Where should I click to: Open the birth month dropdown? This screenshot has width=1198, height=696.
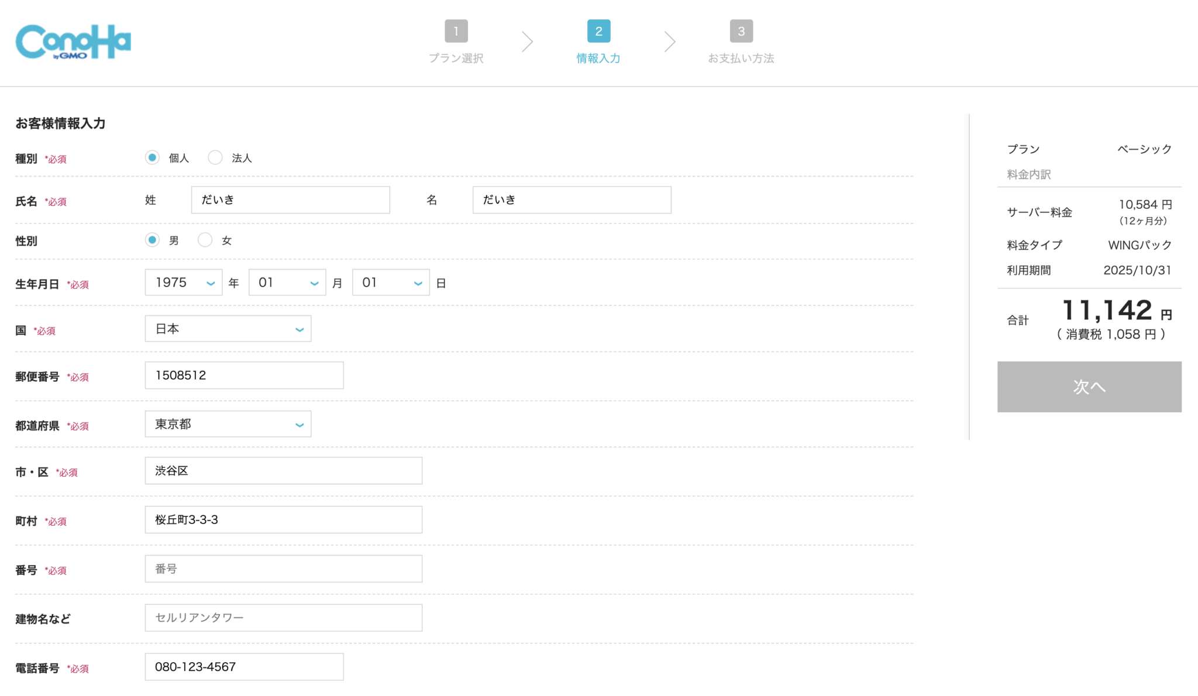pyautogui.click(x=287, y=282)
